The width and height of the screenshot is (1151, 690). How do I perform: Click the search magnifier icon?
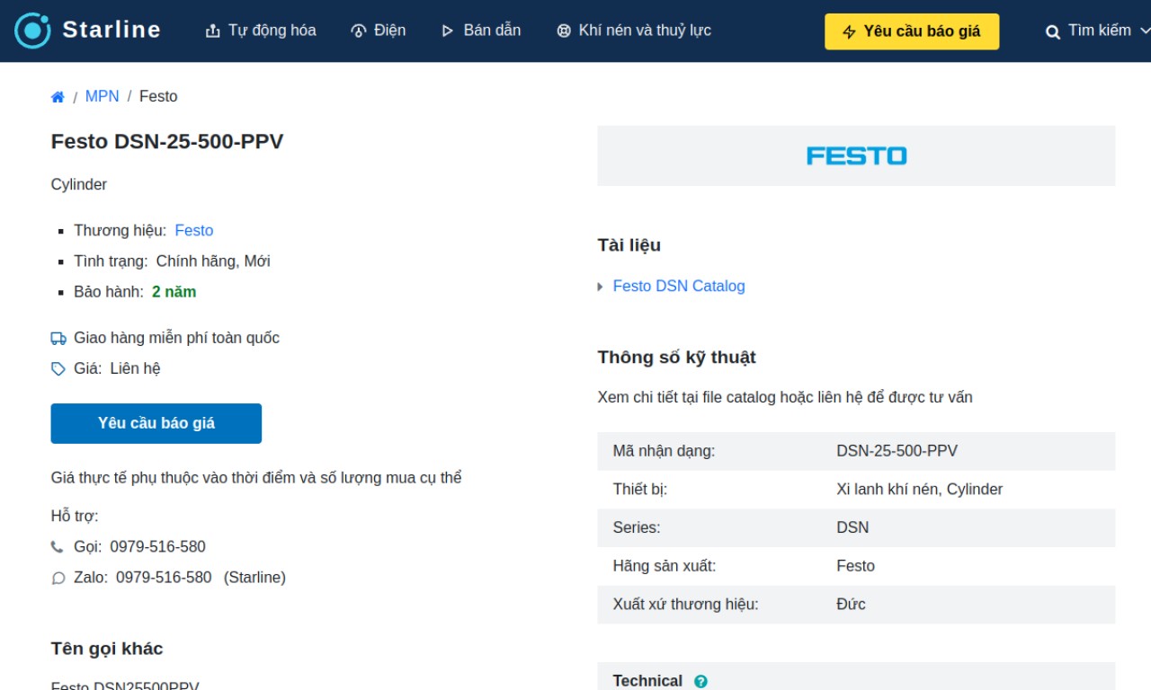click(1053, 31)
